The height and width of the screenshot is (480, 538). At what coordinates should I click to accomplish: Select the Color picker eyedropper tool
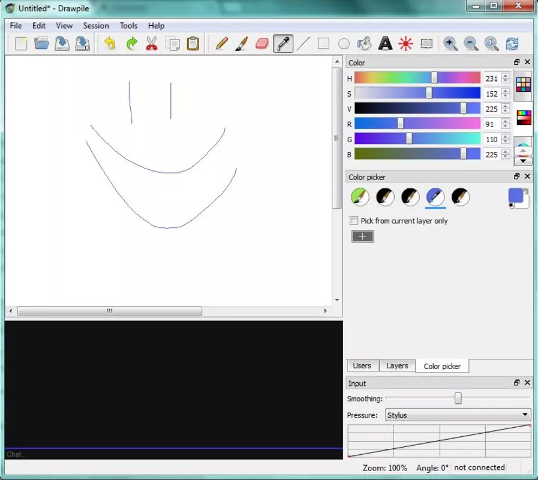click(283, 44)
